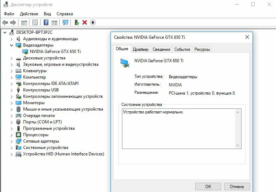276x192 pixels.
Task: Open the Properties toolbar icon
Action: [35, 22]
